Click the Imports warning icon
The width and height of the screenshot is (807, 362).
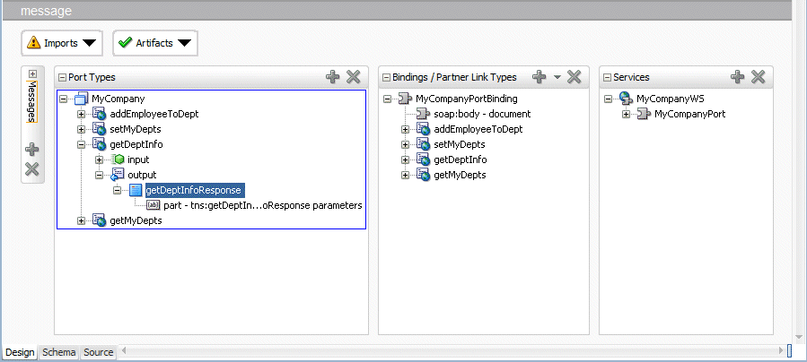tap(33, 43)
